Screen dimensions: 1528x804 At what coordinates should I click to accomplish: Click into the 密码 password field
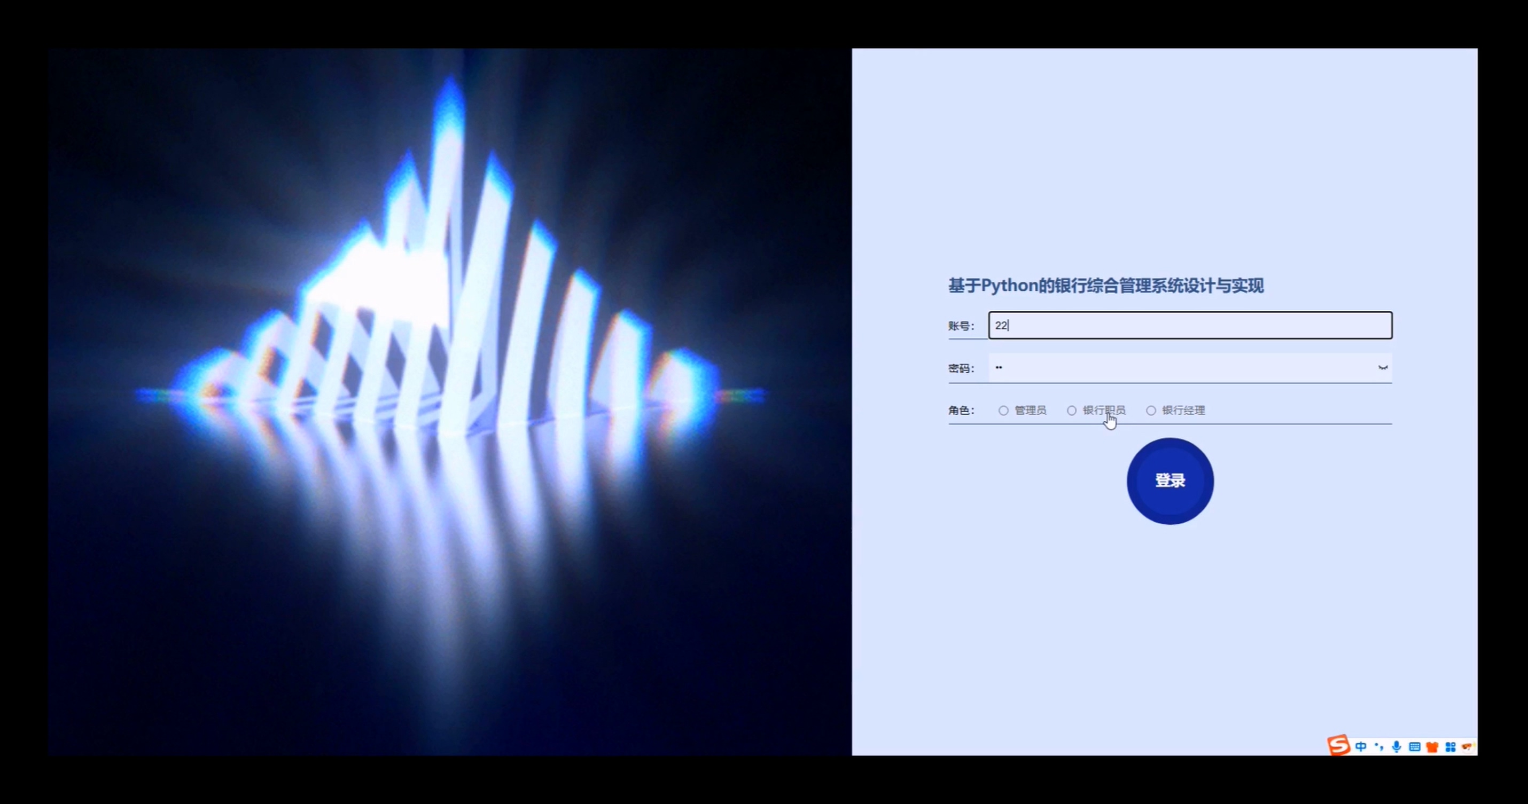pyautogui.click(x=1180, y=368)
